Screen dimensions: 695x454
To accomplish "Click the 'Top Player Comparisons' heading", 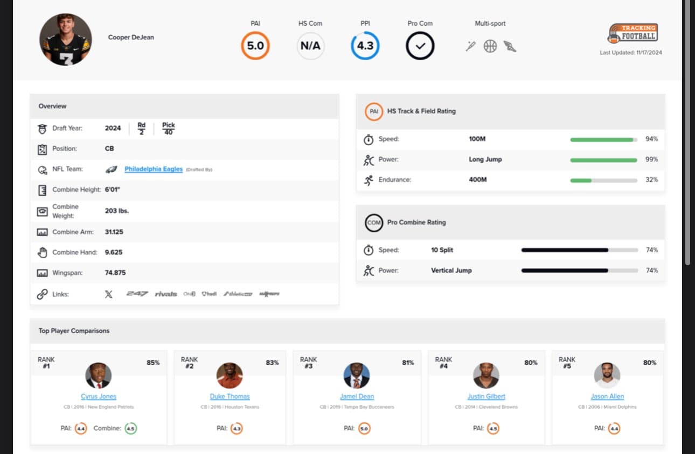I will pyautogui.click(x=74, y=331).
